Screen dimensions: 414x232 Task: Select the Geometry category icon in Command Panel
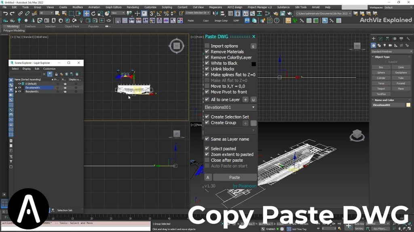tap(373, 46)
